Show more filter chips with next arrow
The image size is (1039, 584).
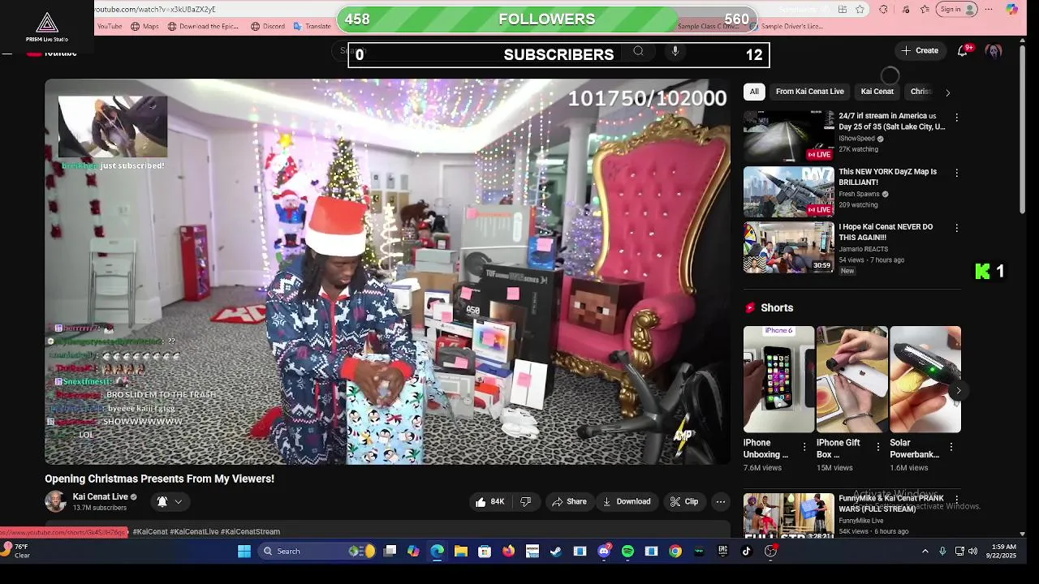point(947,92)
